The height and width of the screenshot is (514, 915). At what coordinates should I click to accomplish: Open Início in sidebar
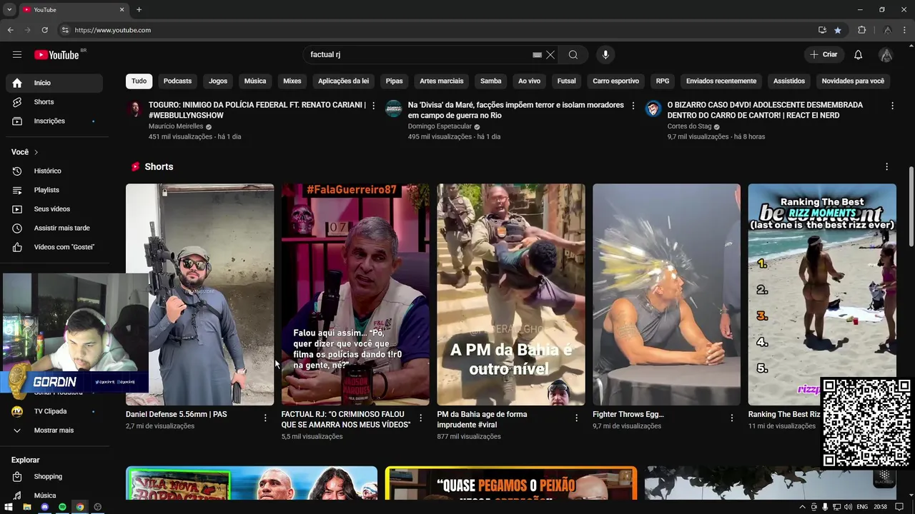tap(54, 83)
